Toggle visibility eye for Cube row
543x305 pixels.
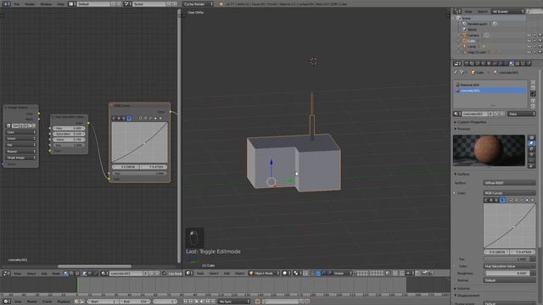tap(529, 41)
